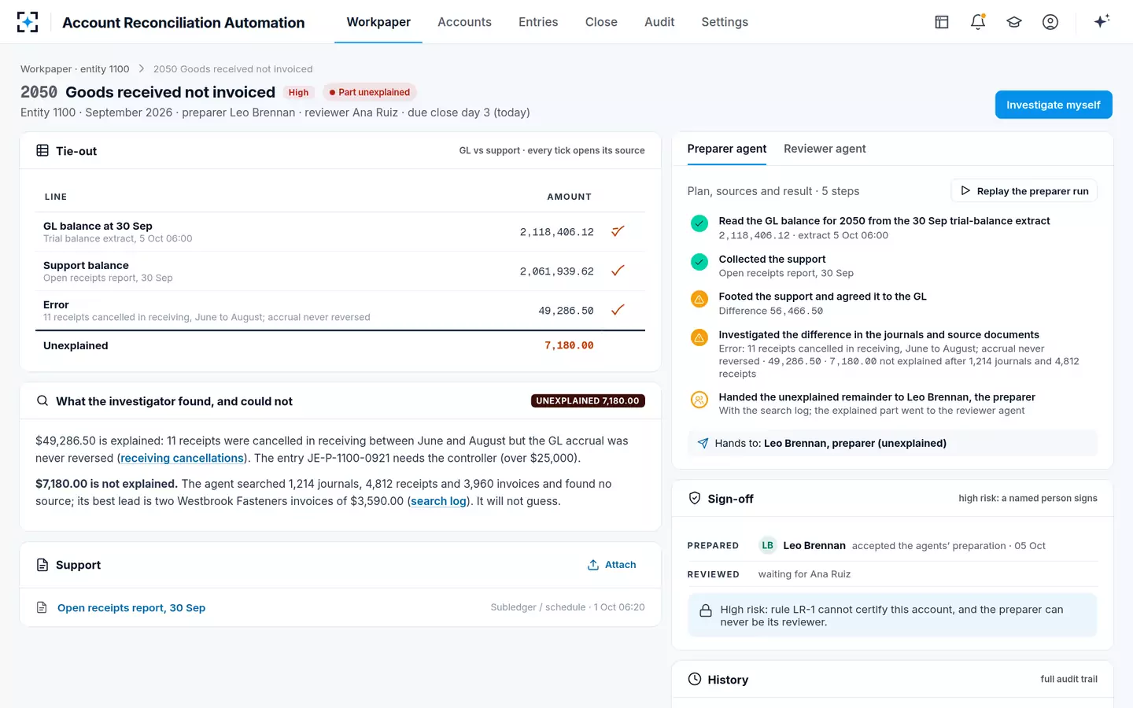Click the green check on Collected the support step
Viewport: 1133px width, 708px height.
click(699, 261)
